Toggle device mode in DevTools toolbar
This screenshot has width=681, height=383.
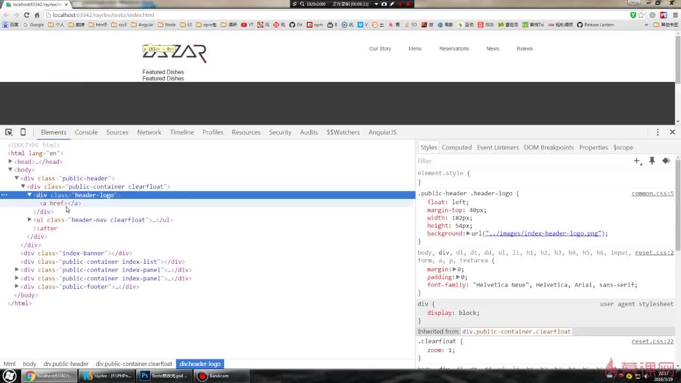23,132
